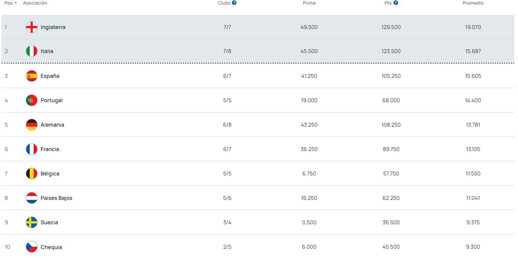
Task: Click the España flag icon
Action: click(x=31, y=76)
